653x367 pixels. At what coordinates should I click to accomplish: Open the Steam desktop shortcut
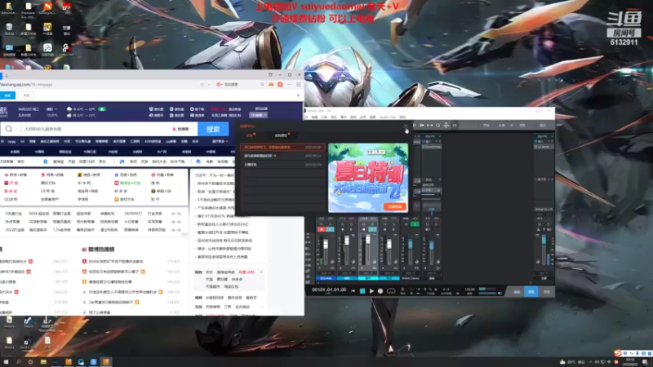coord(28,322)
